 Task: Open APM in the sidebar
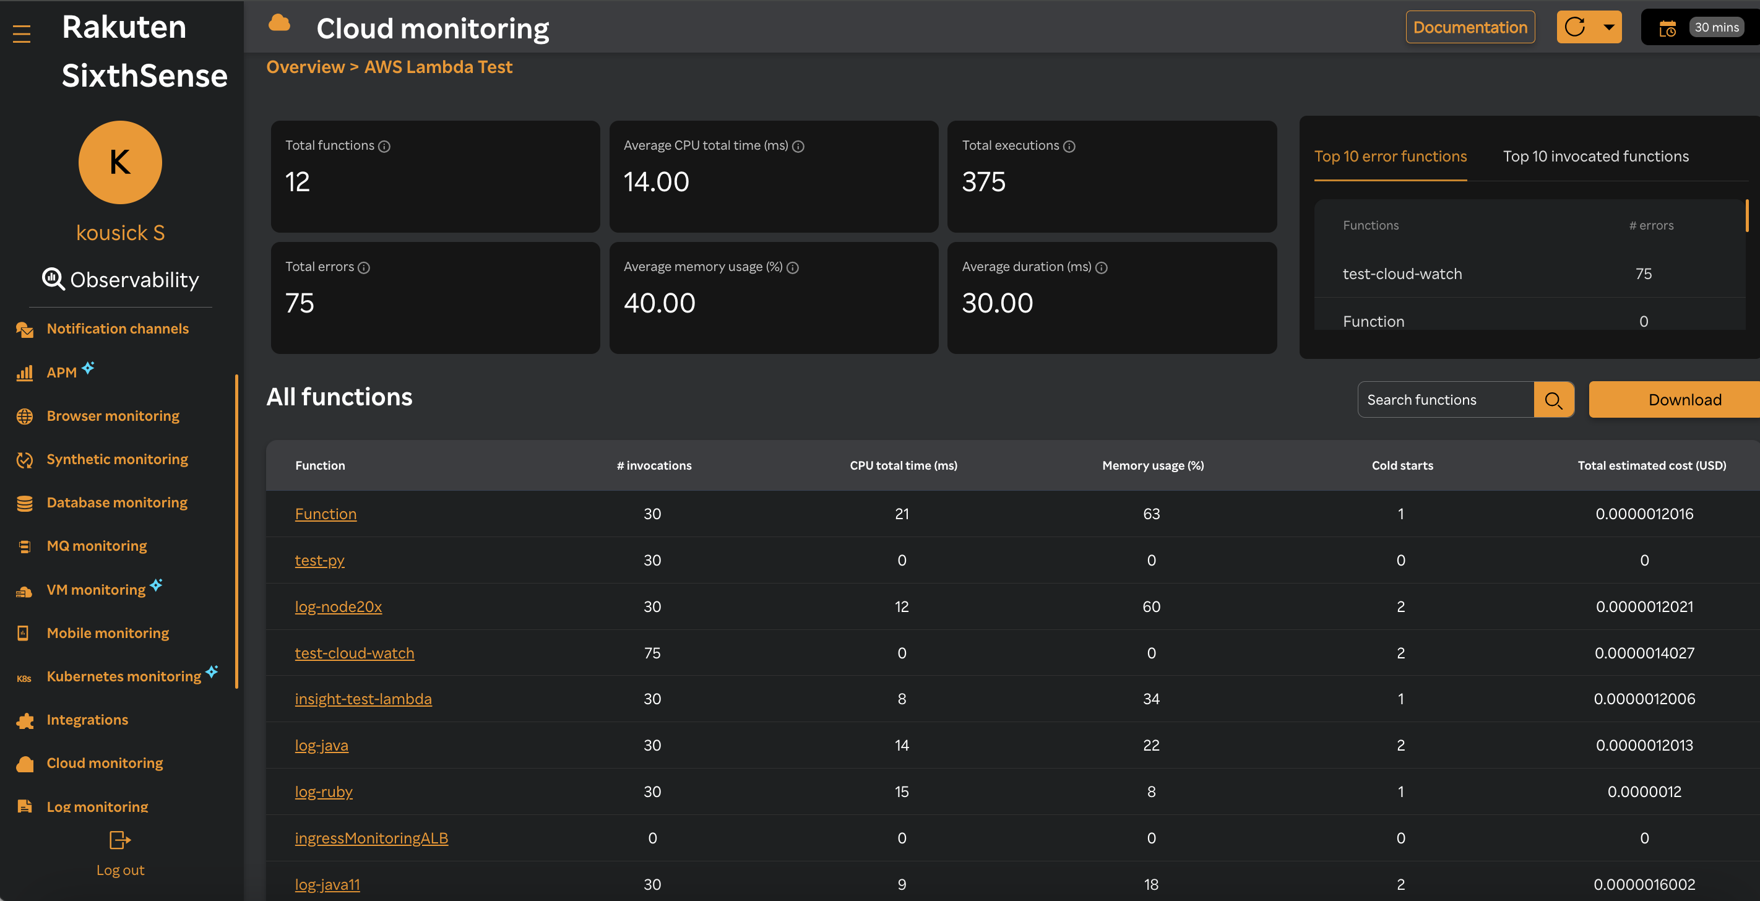coord(61,373)
